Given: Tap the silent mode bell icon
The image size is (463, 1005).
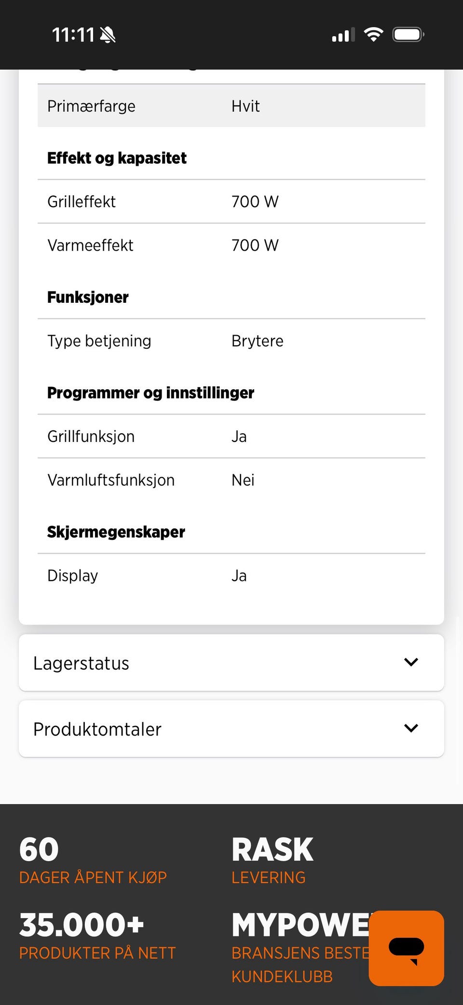Looking at the screenshot, I should pyautogui.click(x=108, y=35).
